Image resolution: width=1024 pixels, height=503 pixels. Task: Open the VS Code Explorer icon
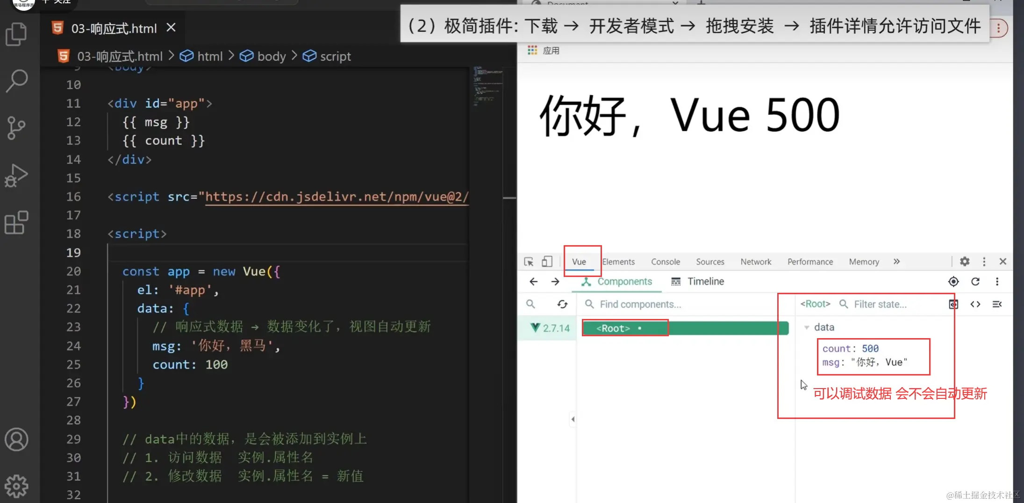tap(16, 35)
